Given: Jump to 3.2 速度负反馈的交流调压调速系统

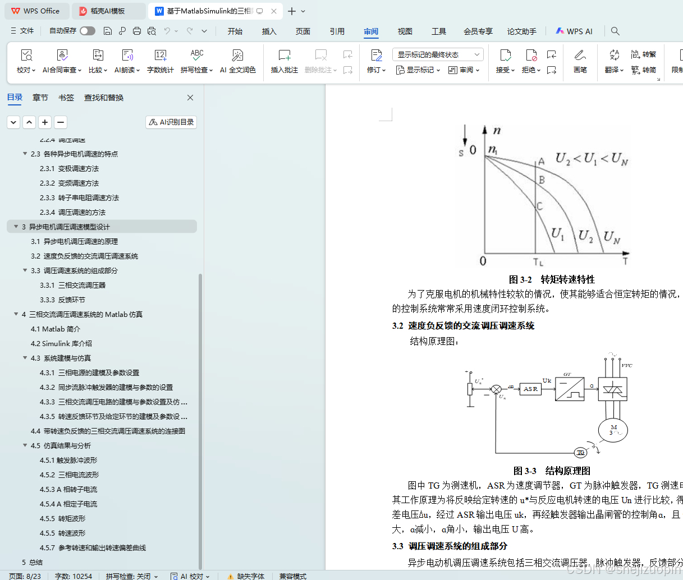Looking at the screenshot, I should pos(84,256).
